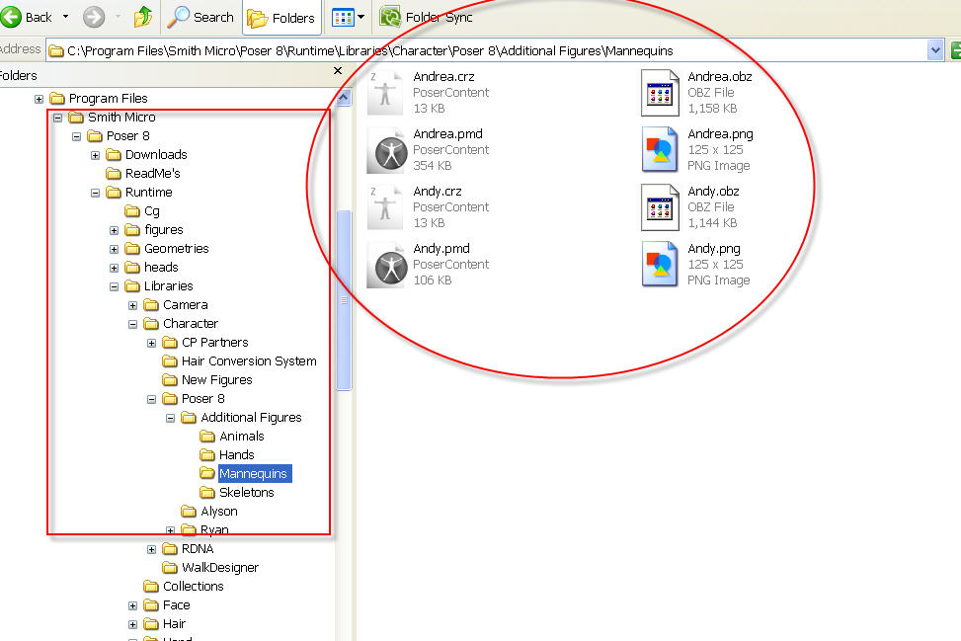Image resolution: width=961 pixels, height=641 pixels.
Task: Expand the Hair folder node
Action: [x=133, y=624]
